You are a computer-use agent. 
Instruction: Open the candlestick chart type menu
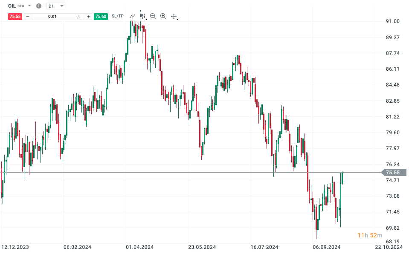[x=143, y=16]
